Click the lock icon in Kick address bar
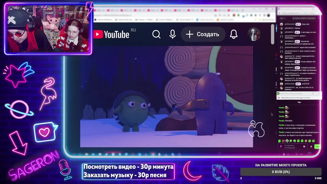Image resolution: width=327 pixels, height=184 pixels. click(279, 98)
